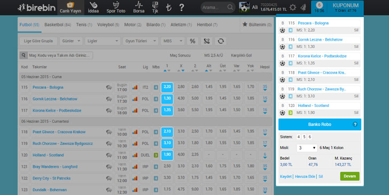Switch to the Basketbol tab
This screenshot has width=389, height=195.
tap(58, 25)
